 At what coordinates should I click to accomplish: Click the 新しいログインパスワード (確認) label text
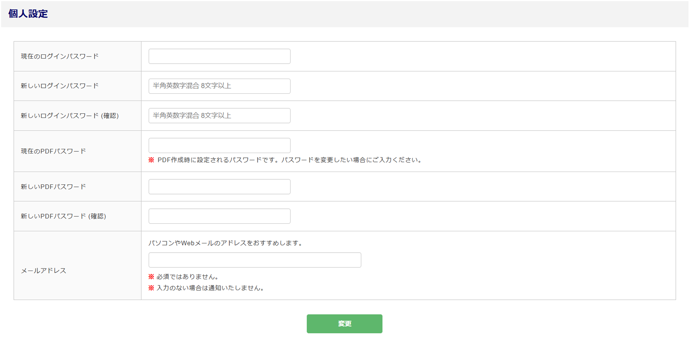(70, 116)
